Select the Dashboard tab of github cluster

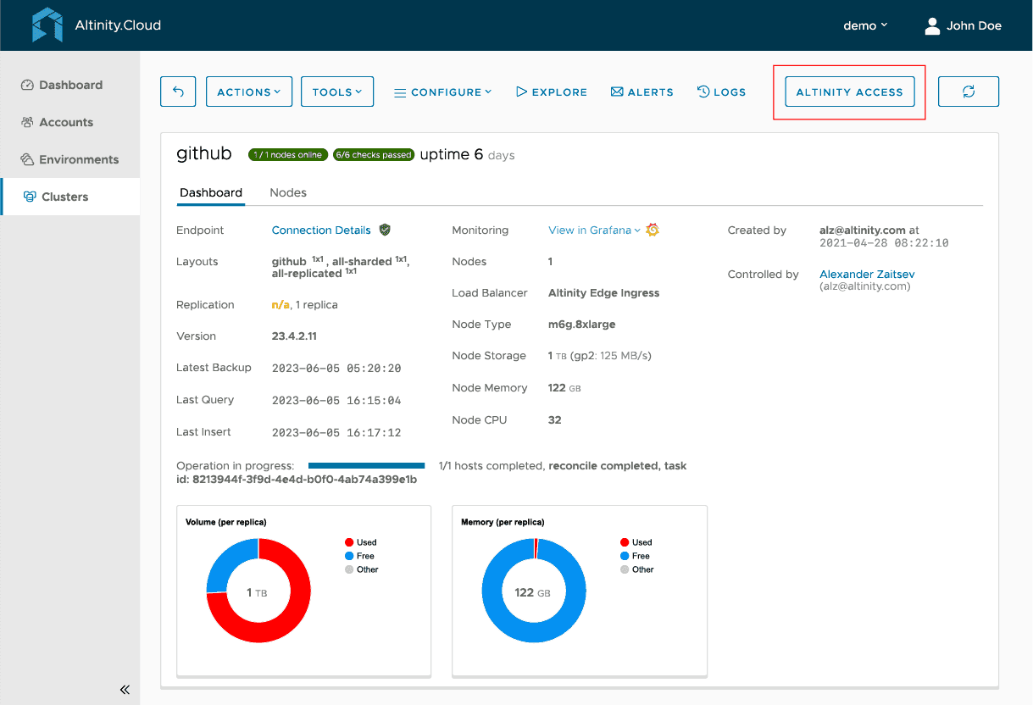(x=211, y=192)
